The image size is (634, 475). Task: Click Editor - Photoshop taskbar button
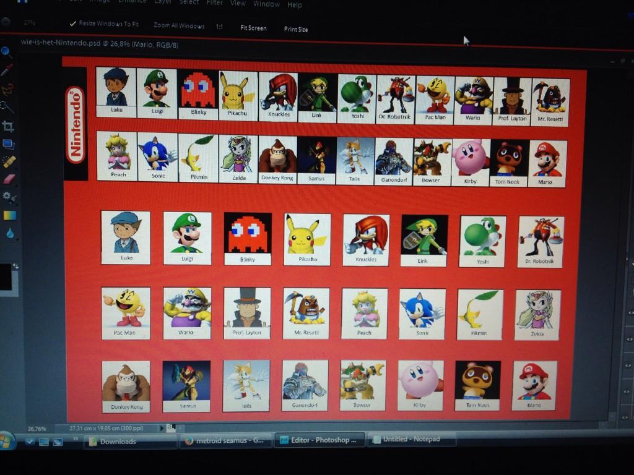pos(319,440)
